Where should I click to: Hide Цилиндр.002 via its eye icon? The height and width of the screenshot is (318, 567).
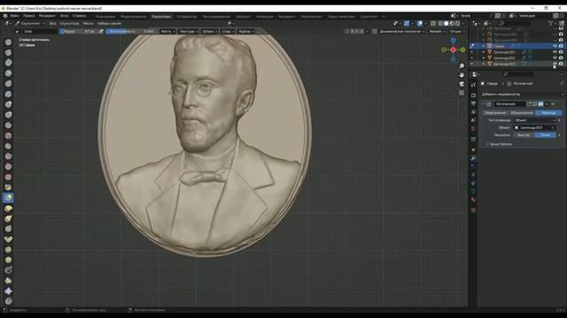point(555,57)
